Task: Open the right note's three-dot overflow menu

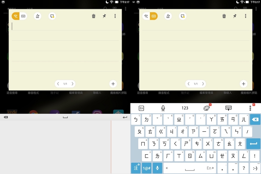Action: tap(246, 16)
